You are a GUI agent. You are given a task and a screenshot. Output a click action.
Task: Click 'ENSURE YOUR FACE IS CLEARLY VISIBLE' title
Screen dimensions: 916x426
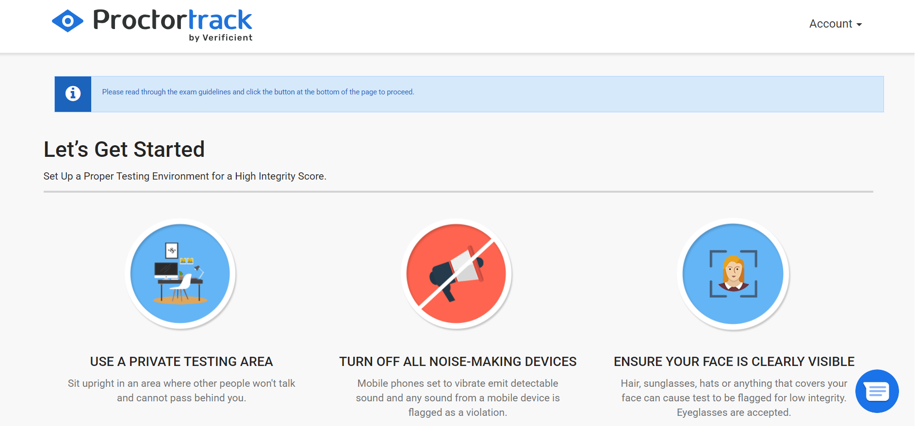coord(734,362)
